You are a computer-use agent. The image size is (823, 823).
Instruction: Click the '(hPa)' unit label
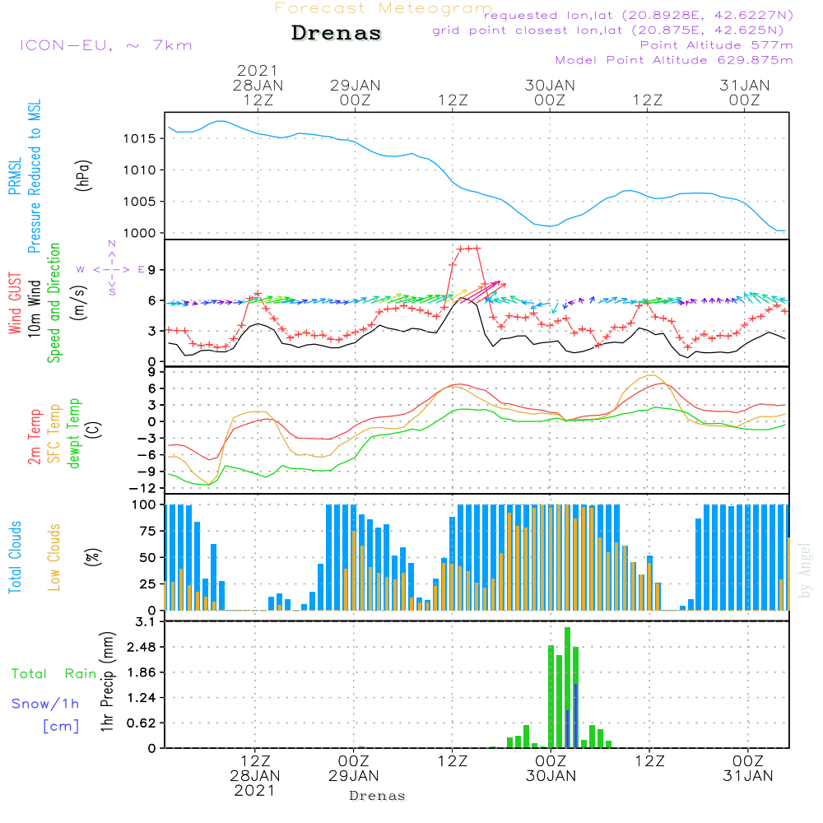coord(83,176)
